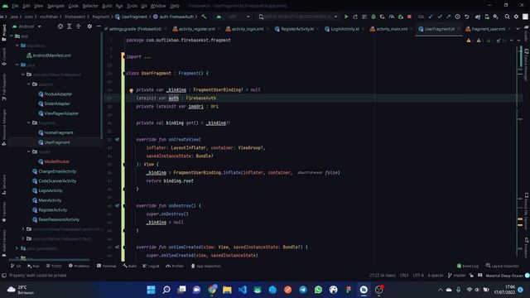Collapse the folder containing ProdukAdapter
This screenshot has height=298, width=530.
tap(29, 84)
